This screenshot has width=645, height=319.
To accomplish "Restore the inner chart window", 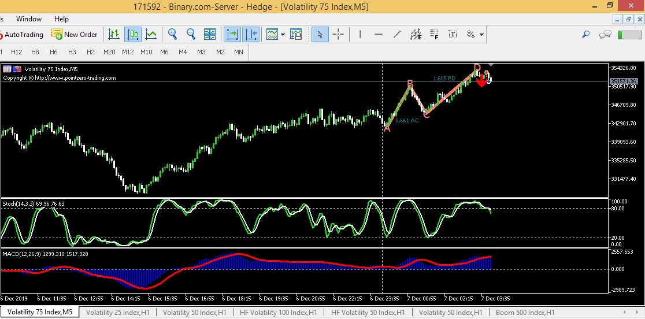I will coord(629,19).
